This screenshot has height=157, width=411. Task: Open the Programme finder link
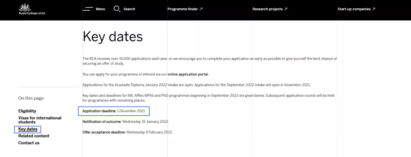tap(185, 9)
